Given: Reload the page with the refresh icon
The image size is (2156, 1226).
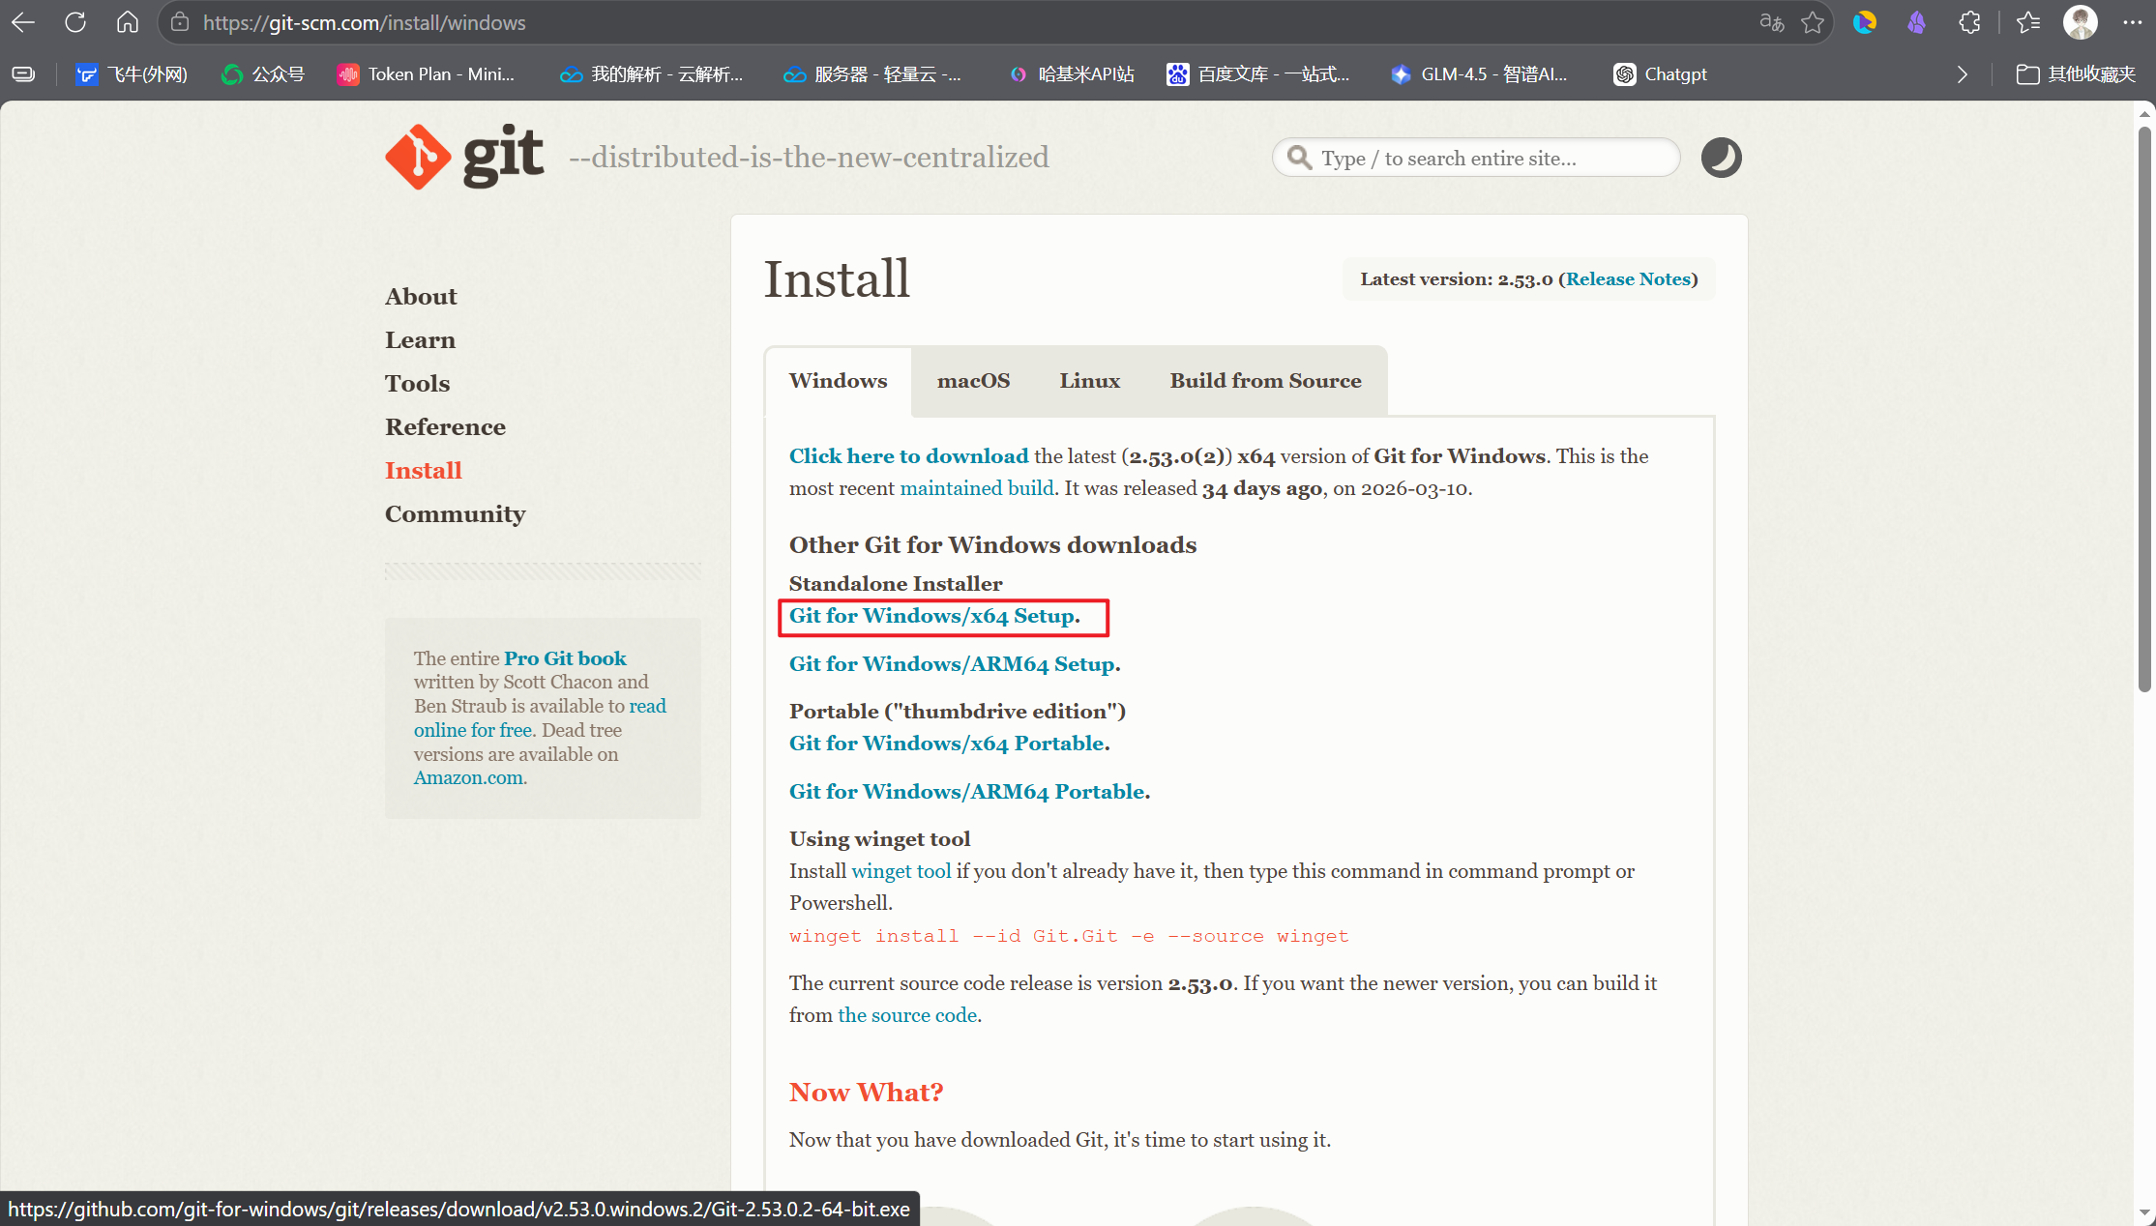Looking at the screenshot, I should click(x=75, y=22).
